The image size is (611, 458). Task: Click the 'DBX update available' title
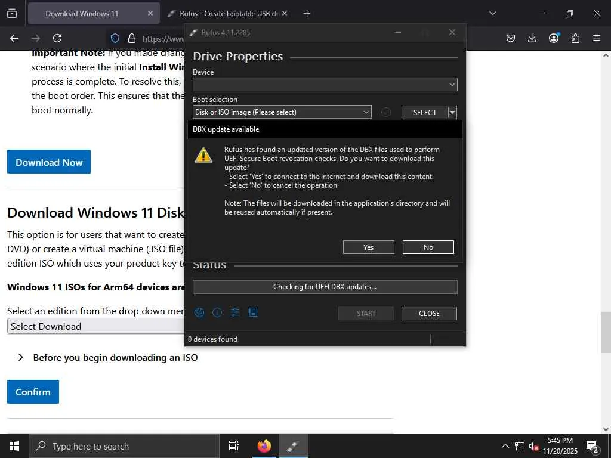tap(226, 129)
